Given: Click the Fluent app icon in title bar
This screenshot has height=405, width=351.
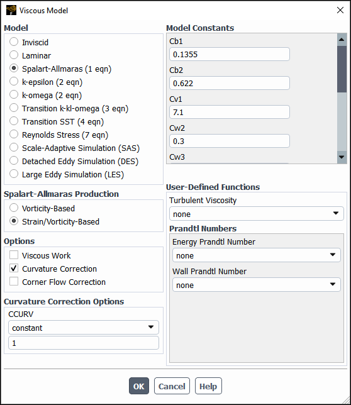Looking at the screenshot, I should [x=11, y=10].
